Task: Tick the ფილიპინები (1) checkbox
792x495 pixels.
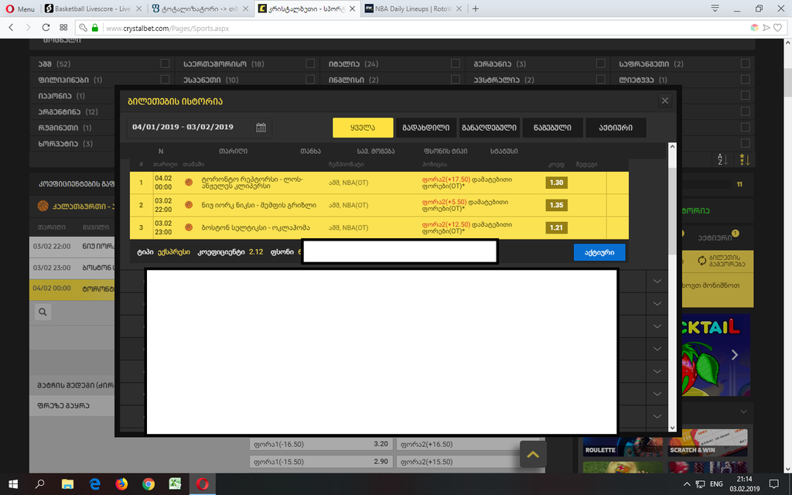Action: coord(165,80)
